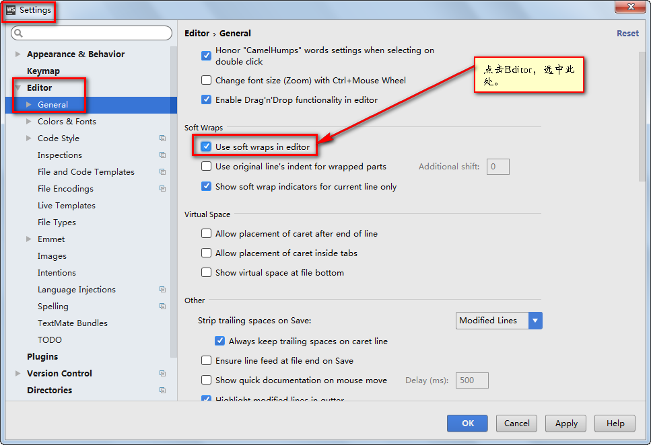Image resolution: width=651 pixels, height=445 pixels.
Task: Click the Cancel button
Action: point(516,423)
